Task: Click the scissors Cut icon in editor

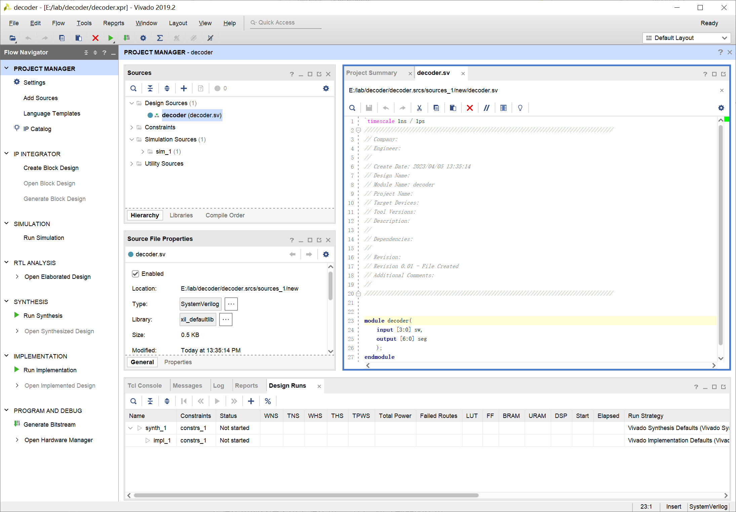Action: coord(419,108)
